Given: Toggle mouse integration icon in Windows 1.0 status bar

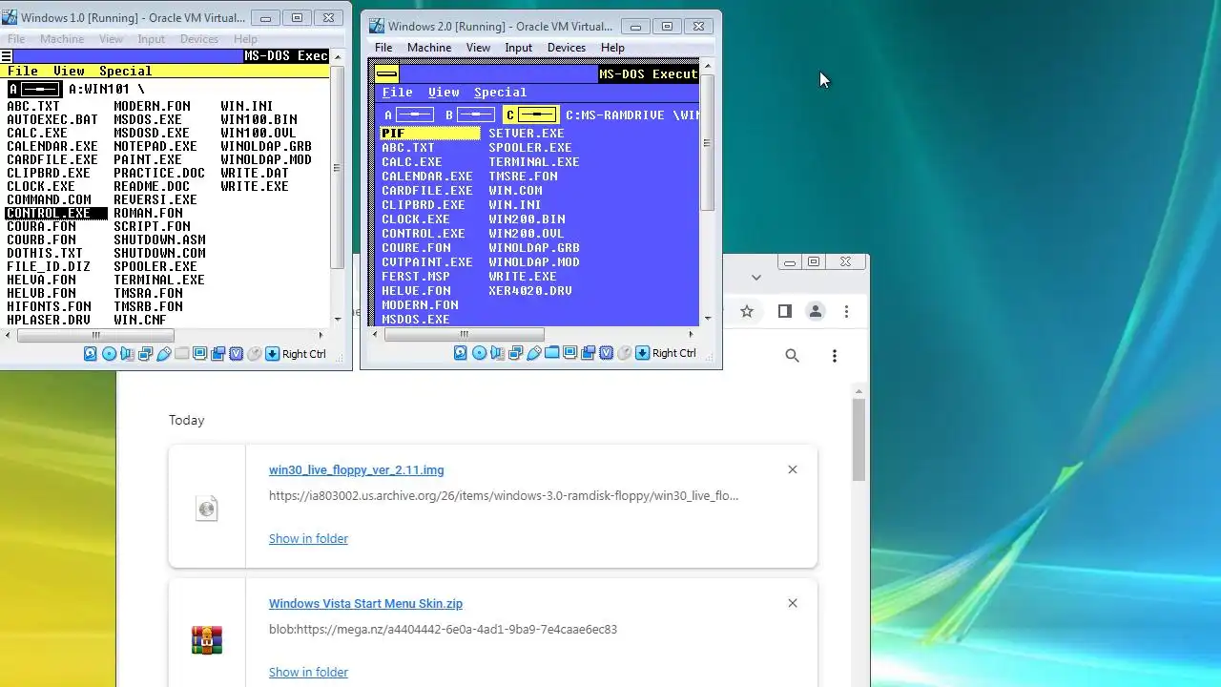Looking at the screenshot, I should 254,353.
